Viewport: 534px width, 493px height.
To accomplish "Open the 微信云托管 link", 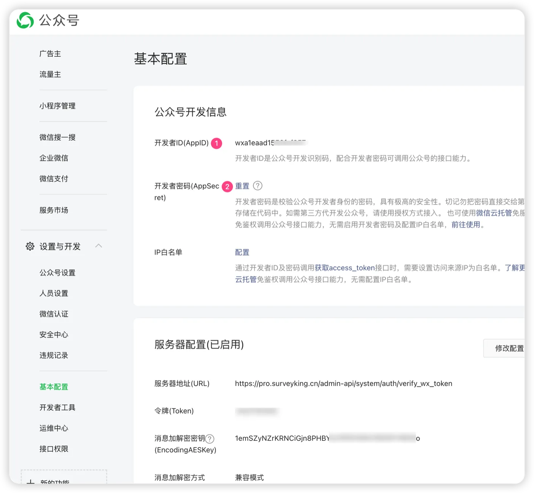I will (x=494, y=213).
